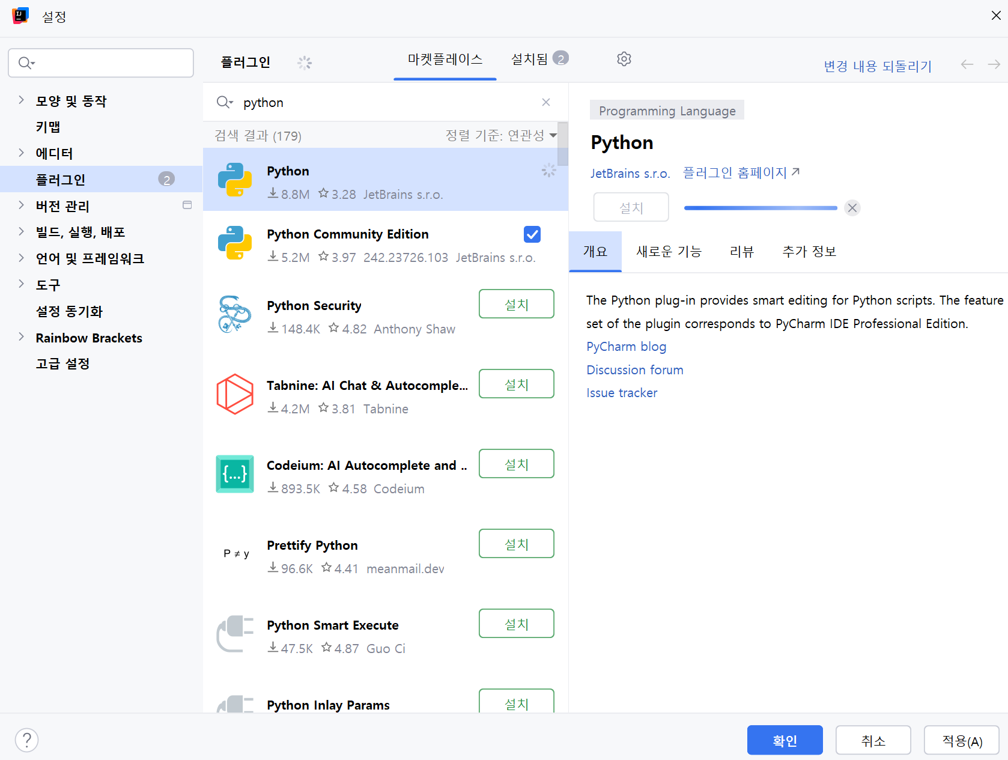The width and height of the screenshot is (1008, 760).
Task: Install the Python Inlay Params plugin
Action: [x=517, y=701]
